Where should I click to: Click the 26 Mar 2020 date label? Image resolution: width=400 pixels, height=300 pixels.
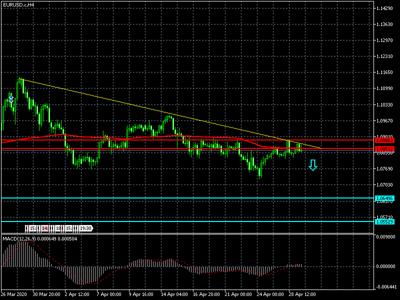pyautogui.click(x=14, y=294)
